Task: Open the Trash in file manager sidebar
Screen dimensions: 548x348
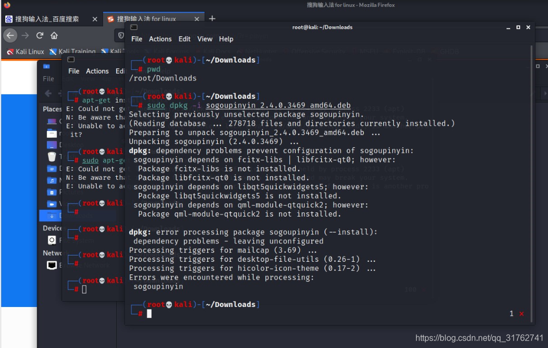Action: (52, 157)
